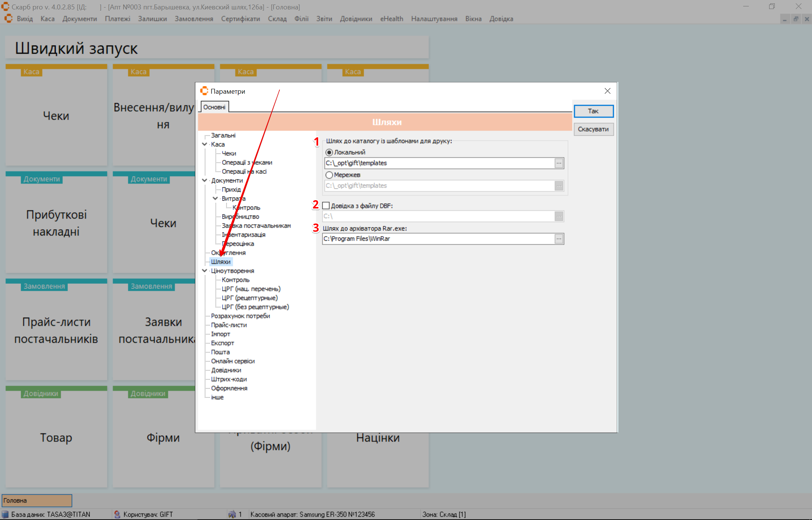The width and height of the screenshot is (812, 520).
Task: Select Онлайн сервіси in settings tree
Action: 232,361
